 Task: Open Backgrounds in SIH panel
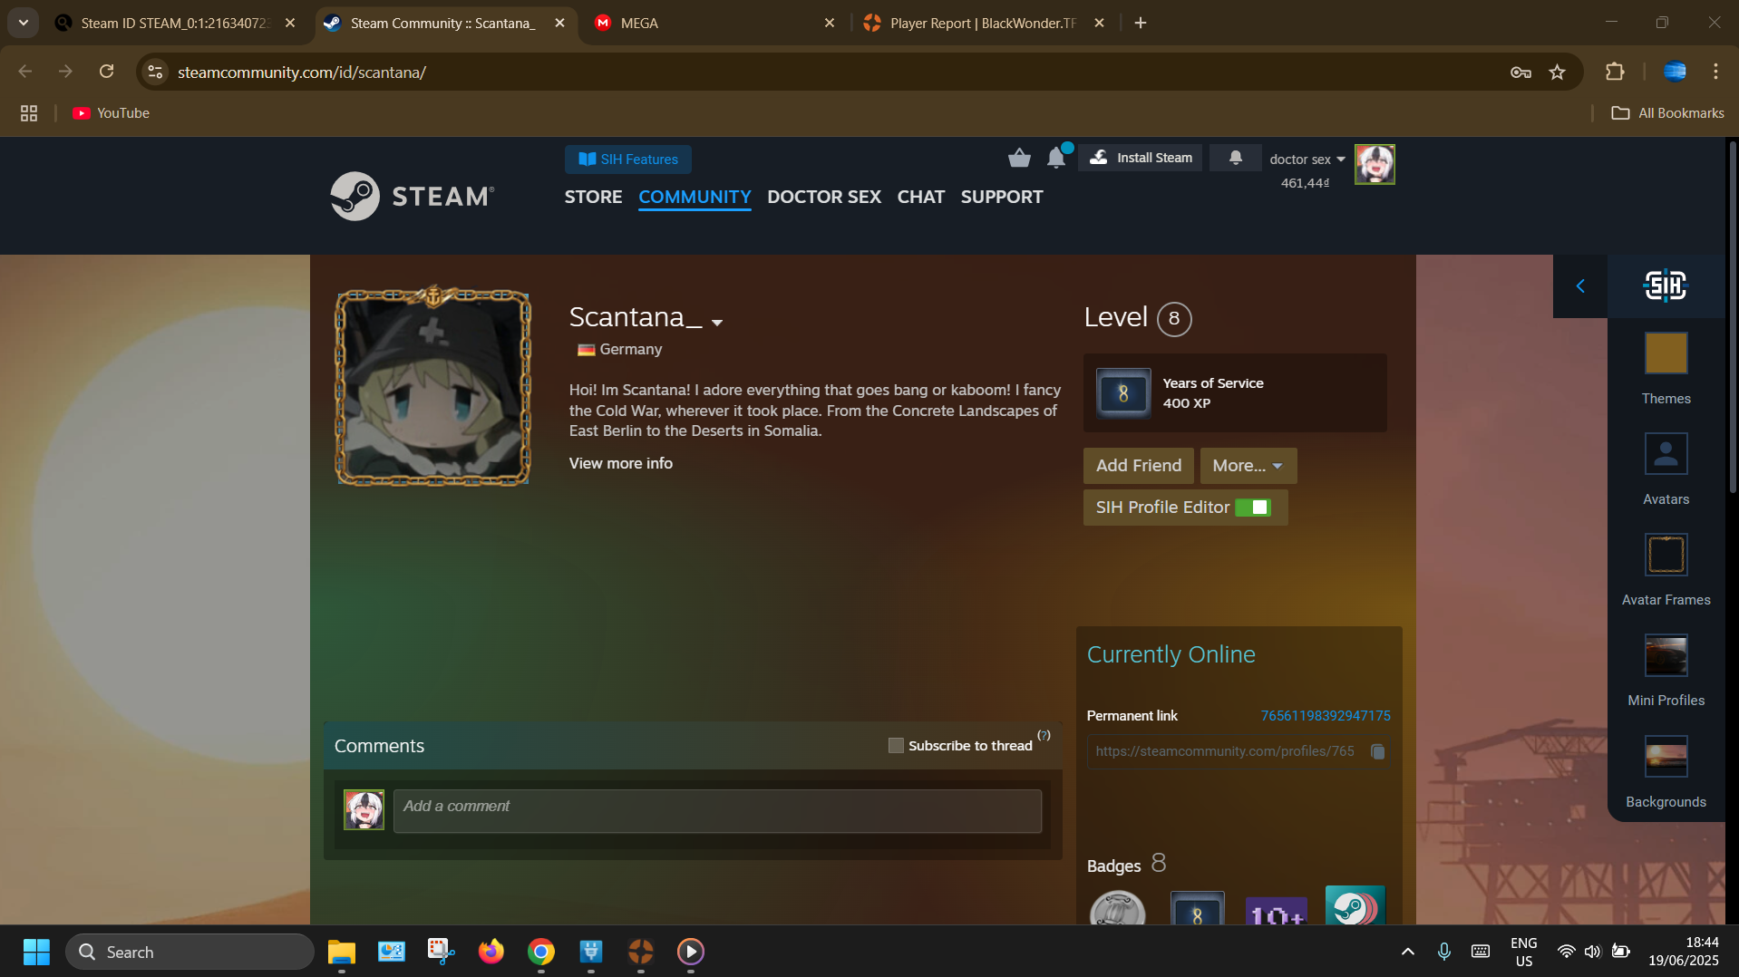point(1666,772)
